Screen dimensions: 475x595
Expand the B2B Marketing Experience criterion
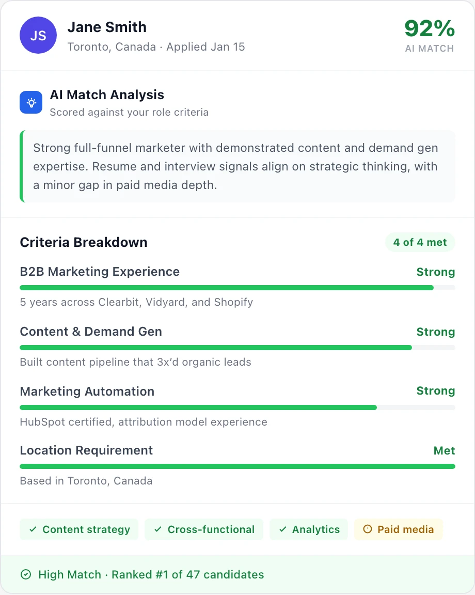coord(100,272)
